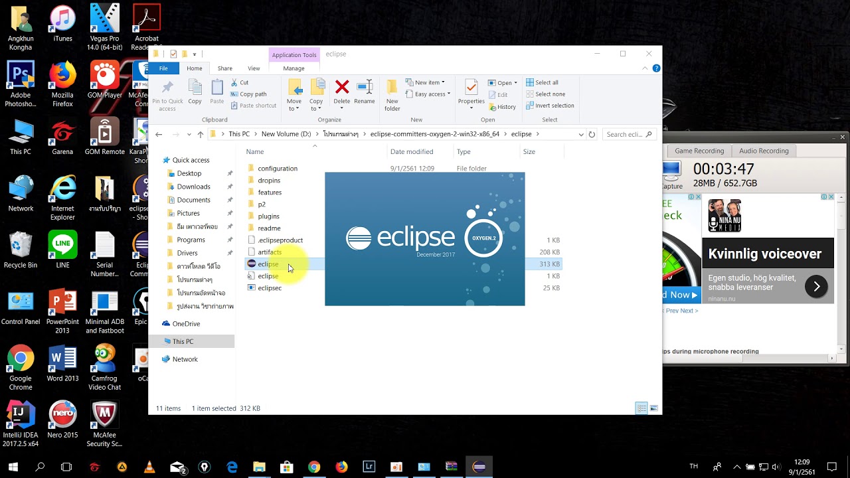
Task: Click Select none in ribbon
Action: tap(545, 94)
